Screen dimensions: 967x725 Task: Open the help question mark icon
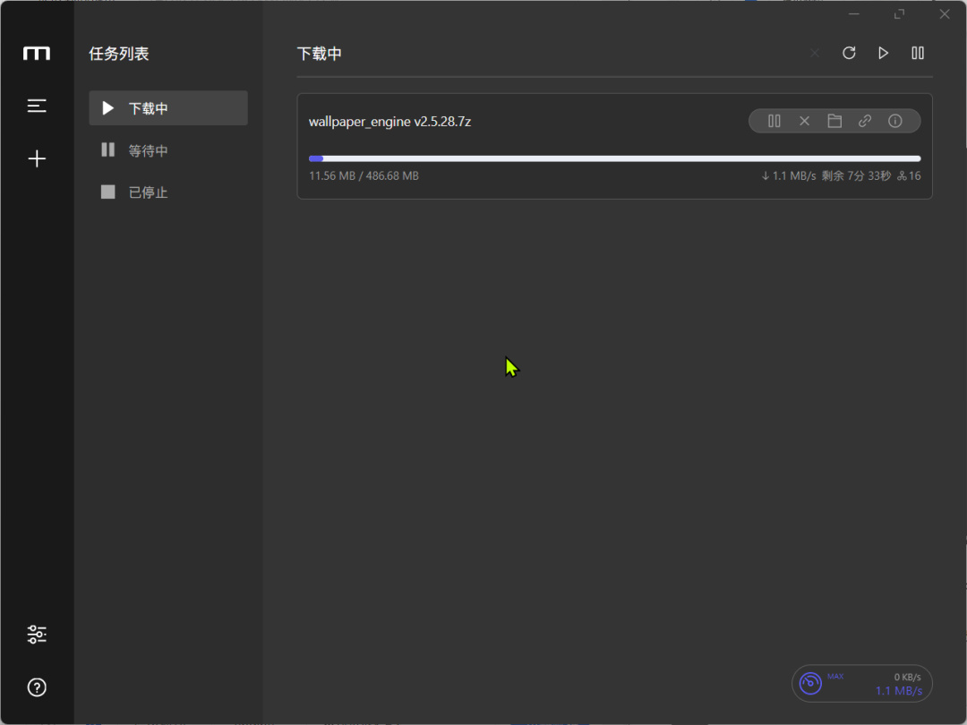pos(37,687)
